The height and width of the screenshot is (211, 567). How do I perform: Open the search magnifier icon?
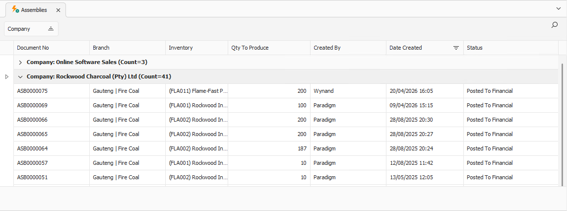(554, 25)
